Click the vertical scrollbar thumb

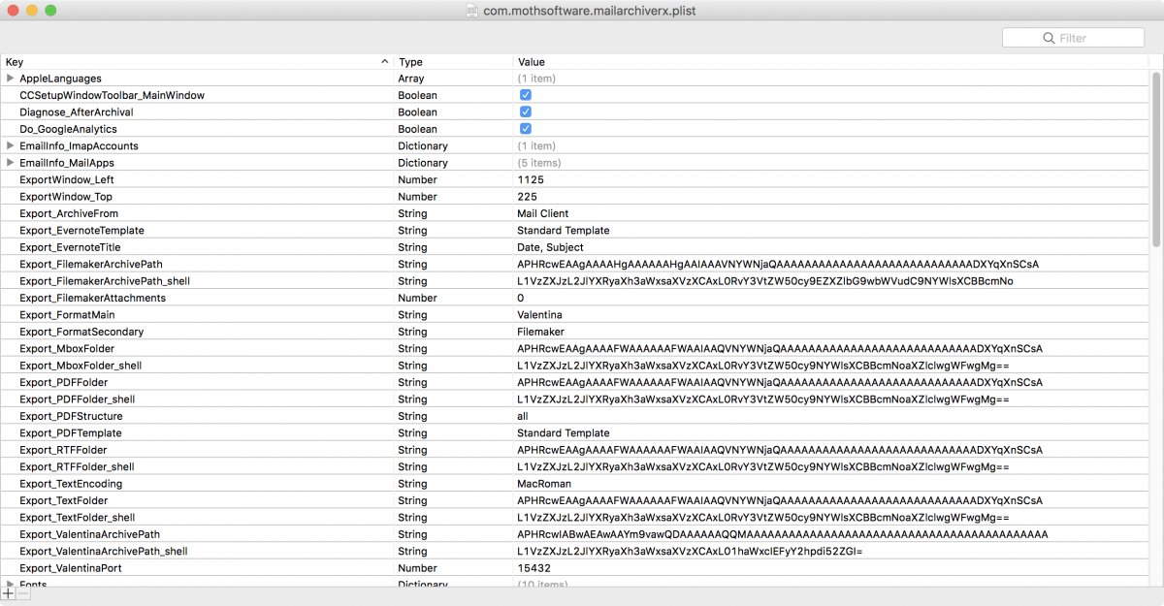click(x=1155, y=155)
